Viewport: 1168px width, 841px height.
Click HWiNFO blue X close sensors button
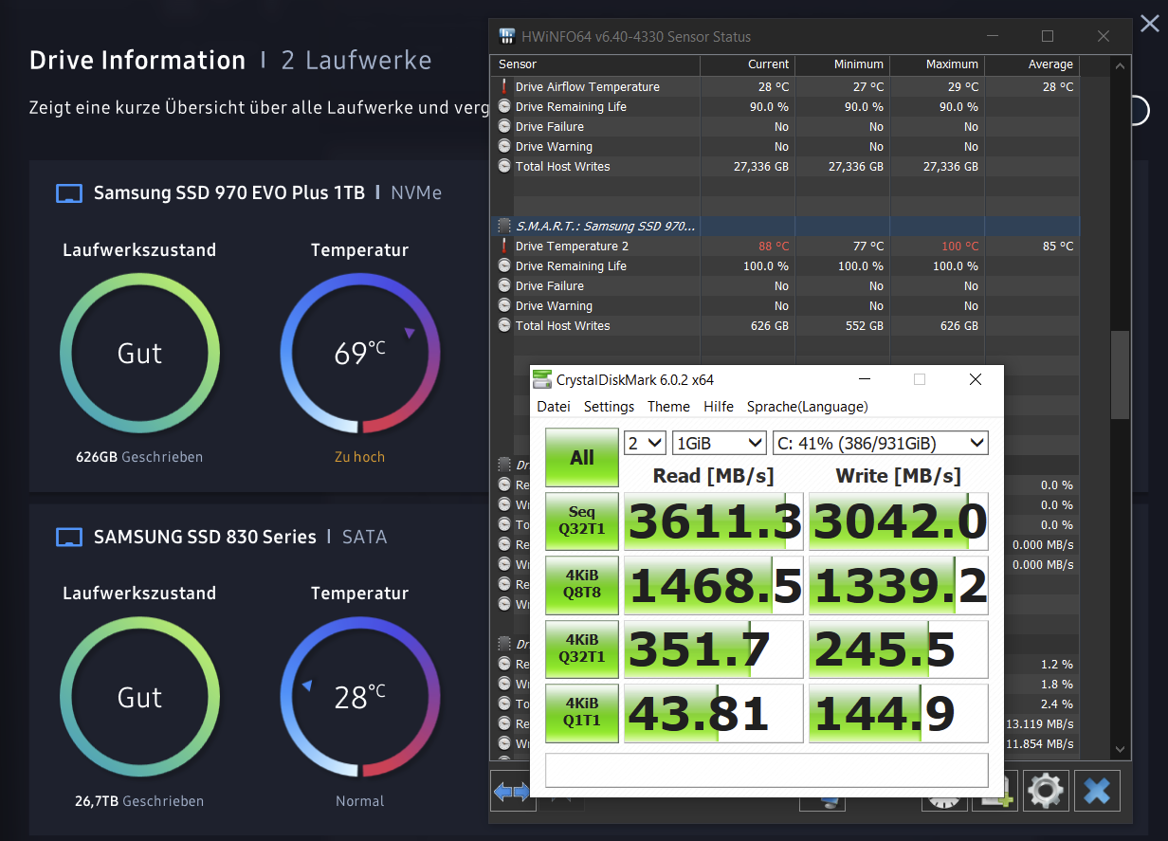point(1097,790)
